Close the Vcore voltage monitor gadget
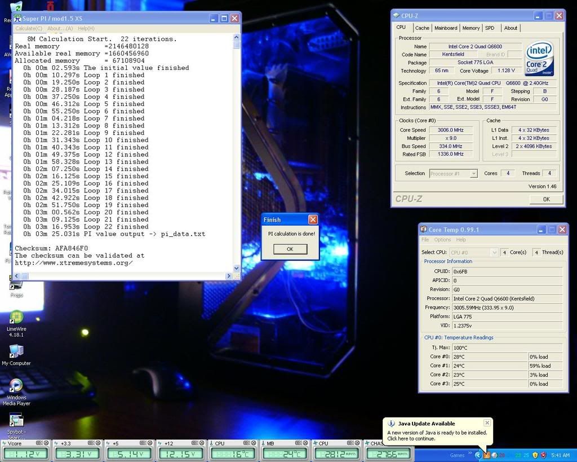 click(x=46, y=443)
